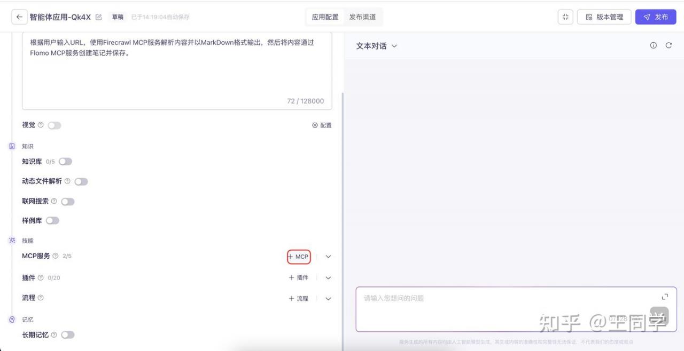The width and height of the screenshot is (684, 351).
Task: Expand the 插件 chevron
Action: pos(328,278)
